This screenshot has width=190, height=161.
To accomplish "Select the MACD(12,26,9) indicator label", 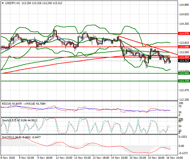I will click(x=12, y=137).
